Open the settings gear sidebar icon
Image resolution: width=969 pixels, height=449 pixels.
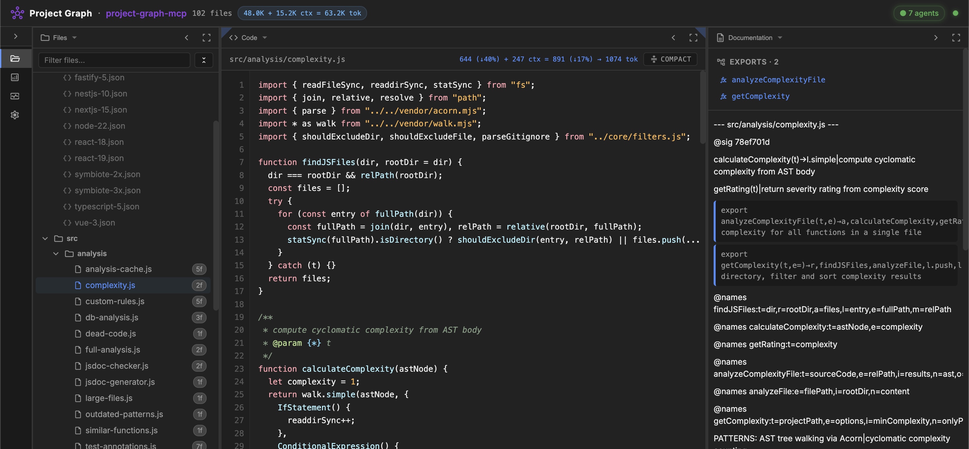(x=15, y=115)
